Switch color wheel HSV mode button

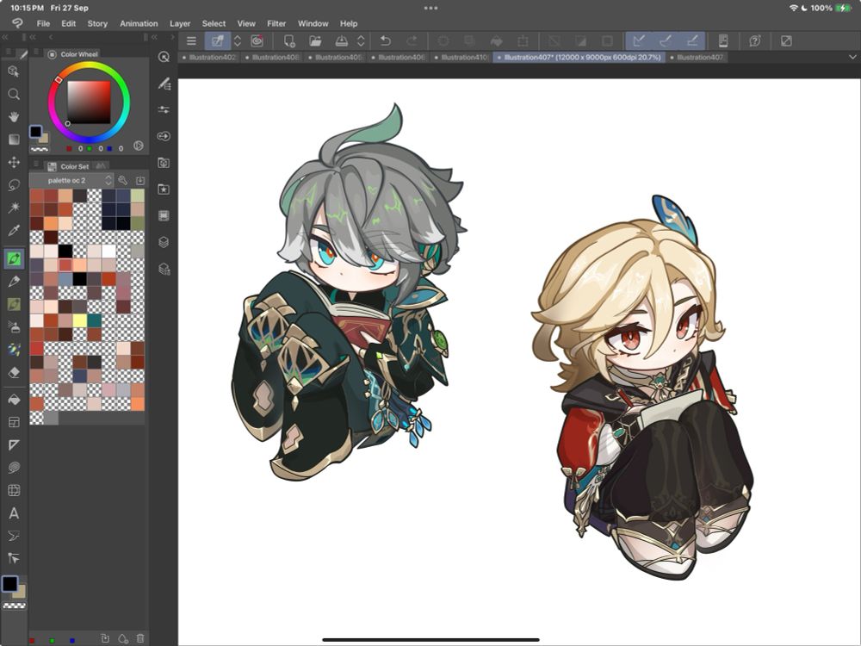coord(139,146)
